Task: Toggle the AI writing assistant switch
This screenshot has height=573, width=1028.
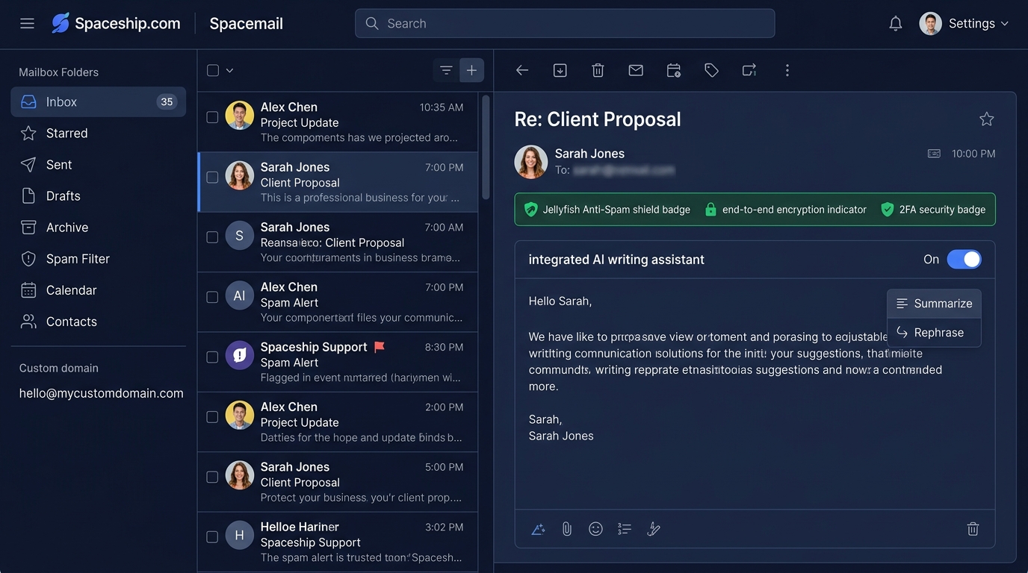Action: tap(964, 259)
